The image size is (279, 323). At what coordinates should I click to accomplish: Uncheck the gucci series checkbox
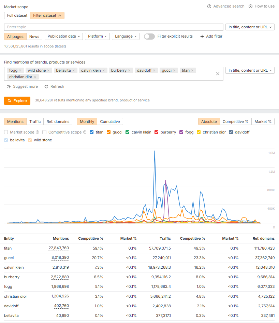109,132
